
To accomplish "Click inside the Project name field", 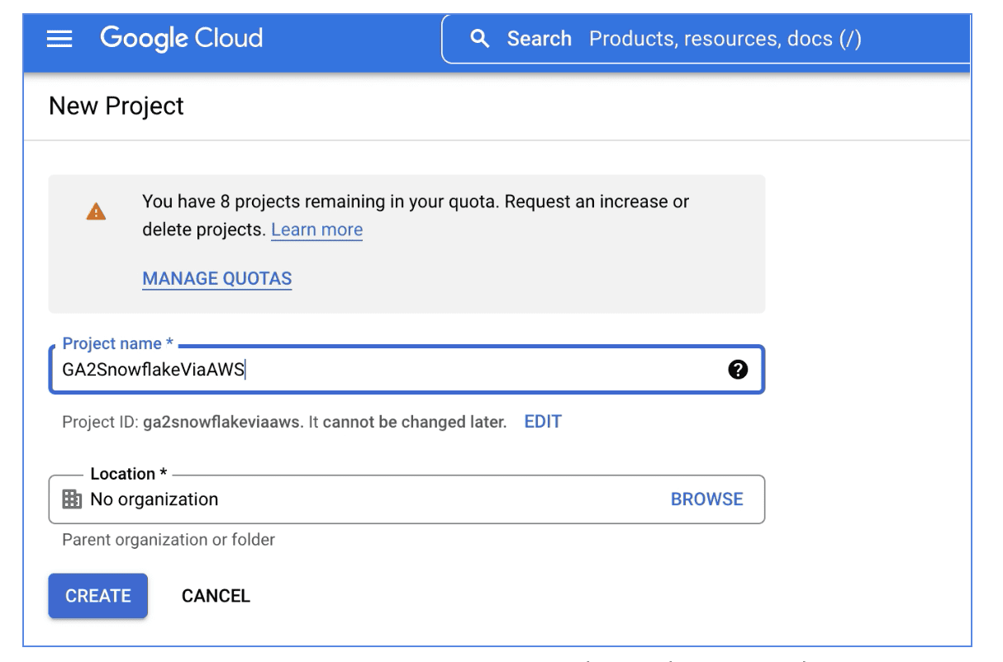I will click(x=406, y=370).
